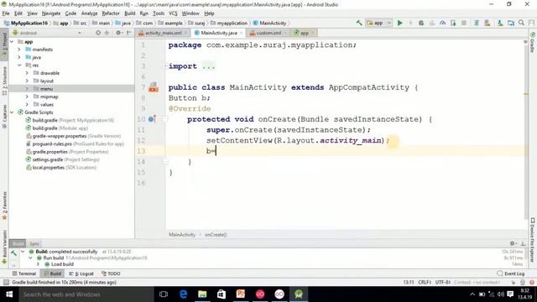The width and height of the screenshot is (537, 302).
Task: Expand the Load build node
Action: tap(38, 264)
